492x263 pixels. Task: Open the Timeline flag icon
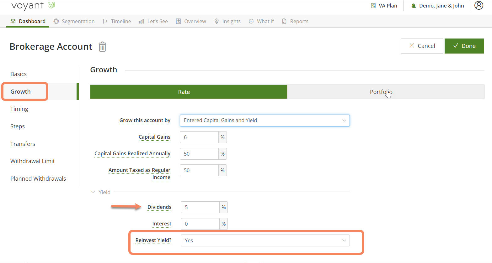tap(105, 21)
